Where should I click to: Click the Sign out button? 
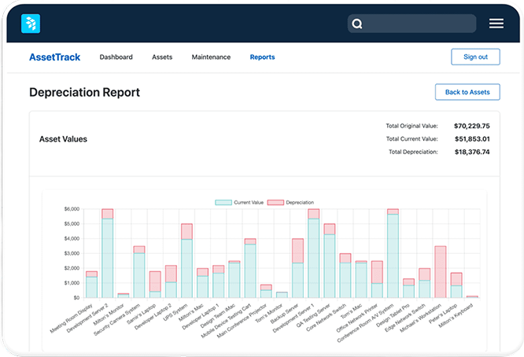(475, 57)
